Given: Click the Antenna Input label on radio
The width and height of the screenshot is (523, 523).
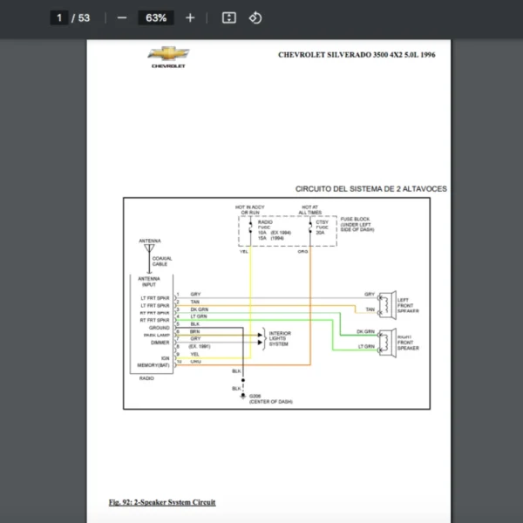Looking at the screenshot, I should coord(149,282).
